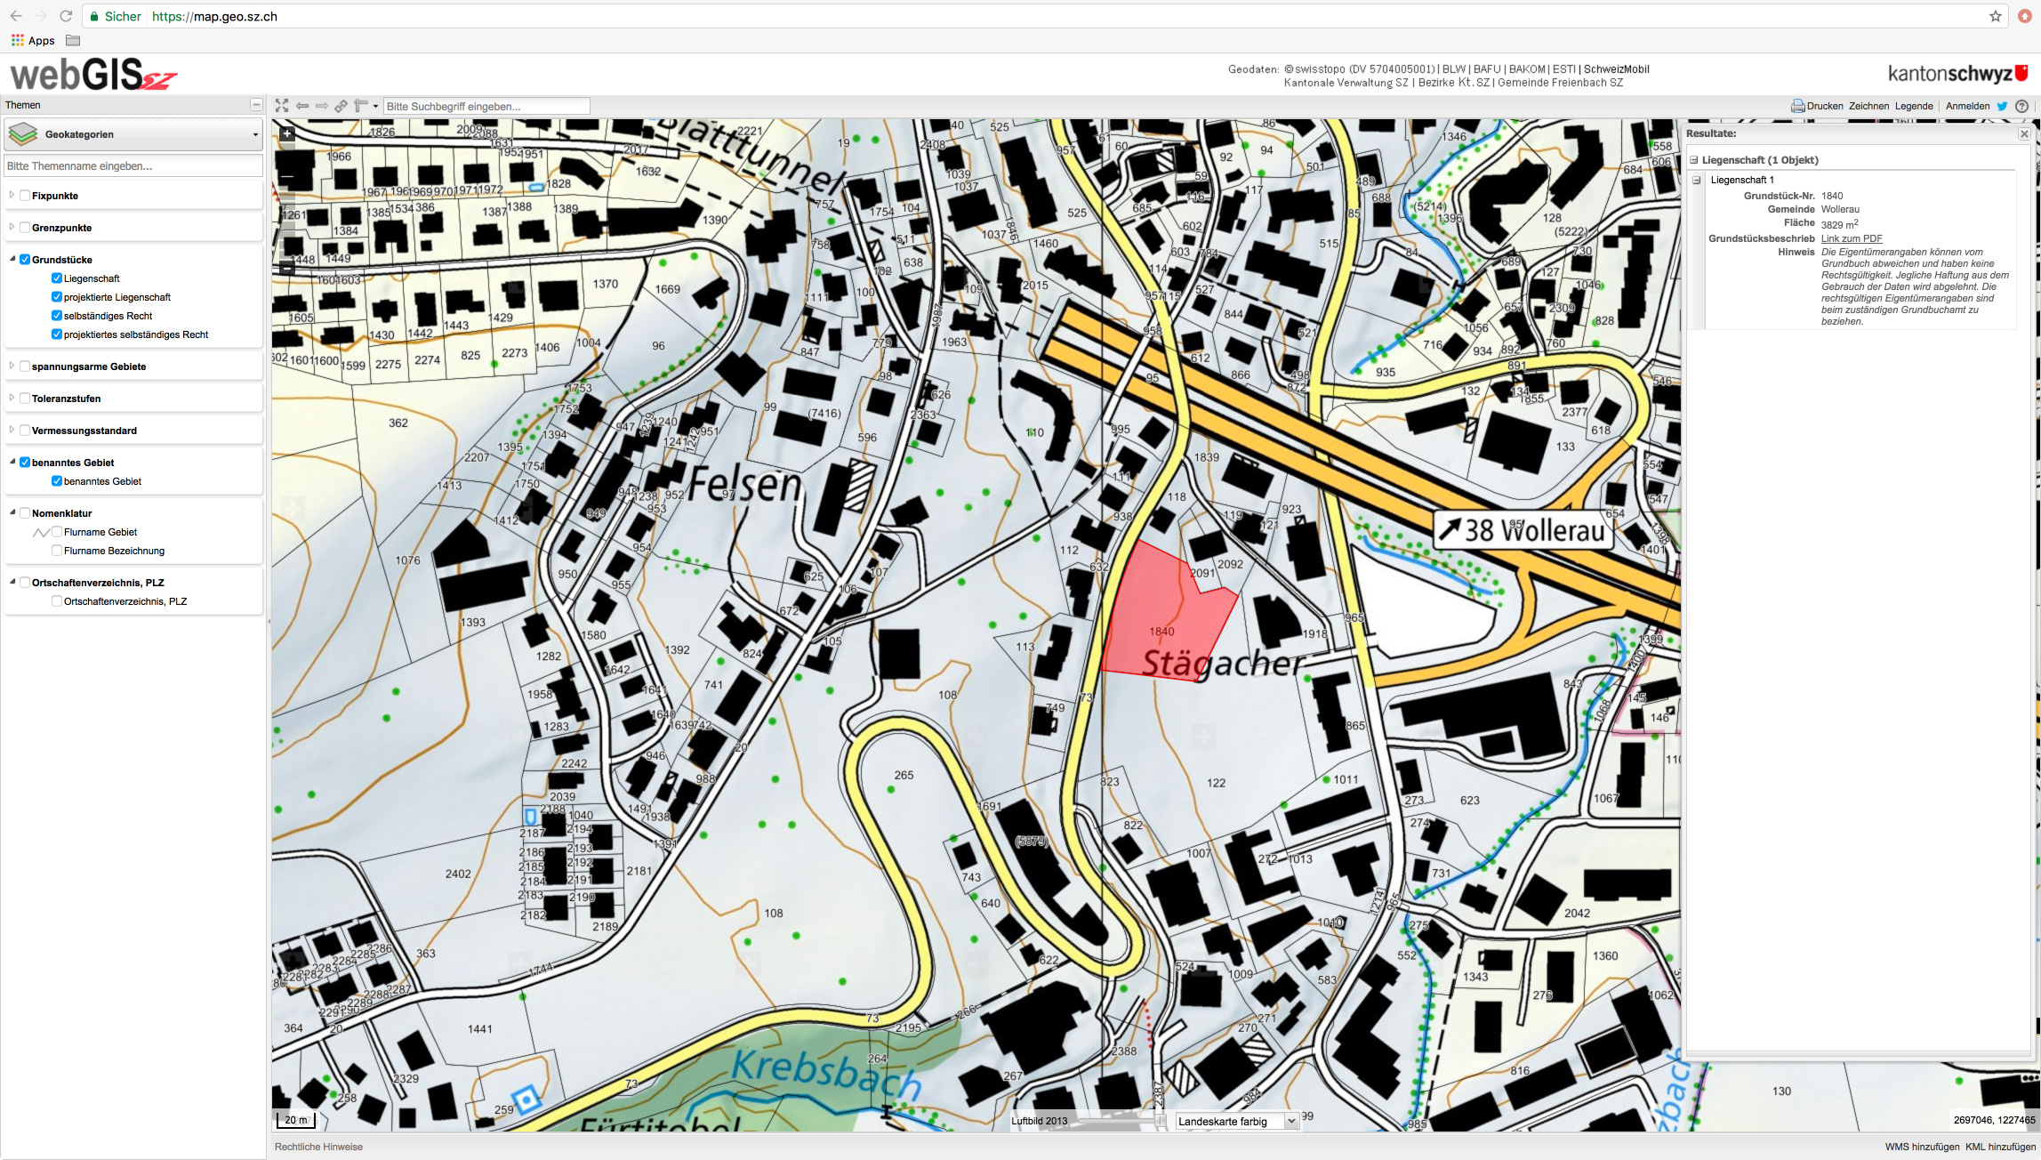Click the Twitter bird icon

[x=2002, y=106]
